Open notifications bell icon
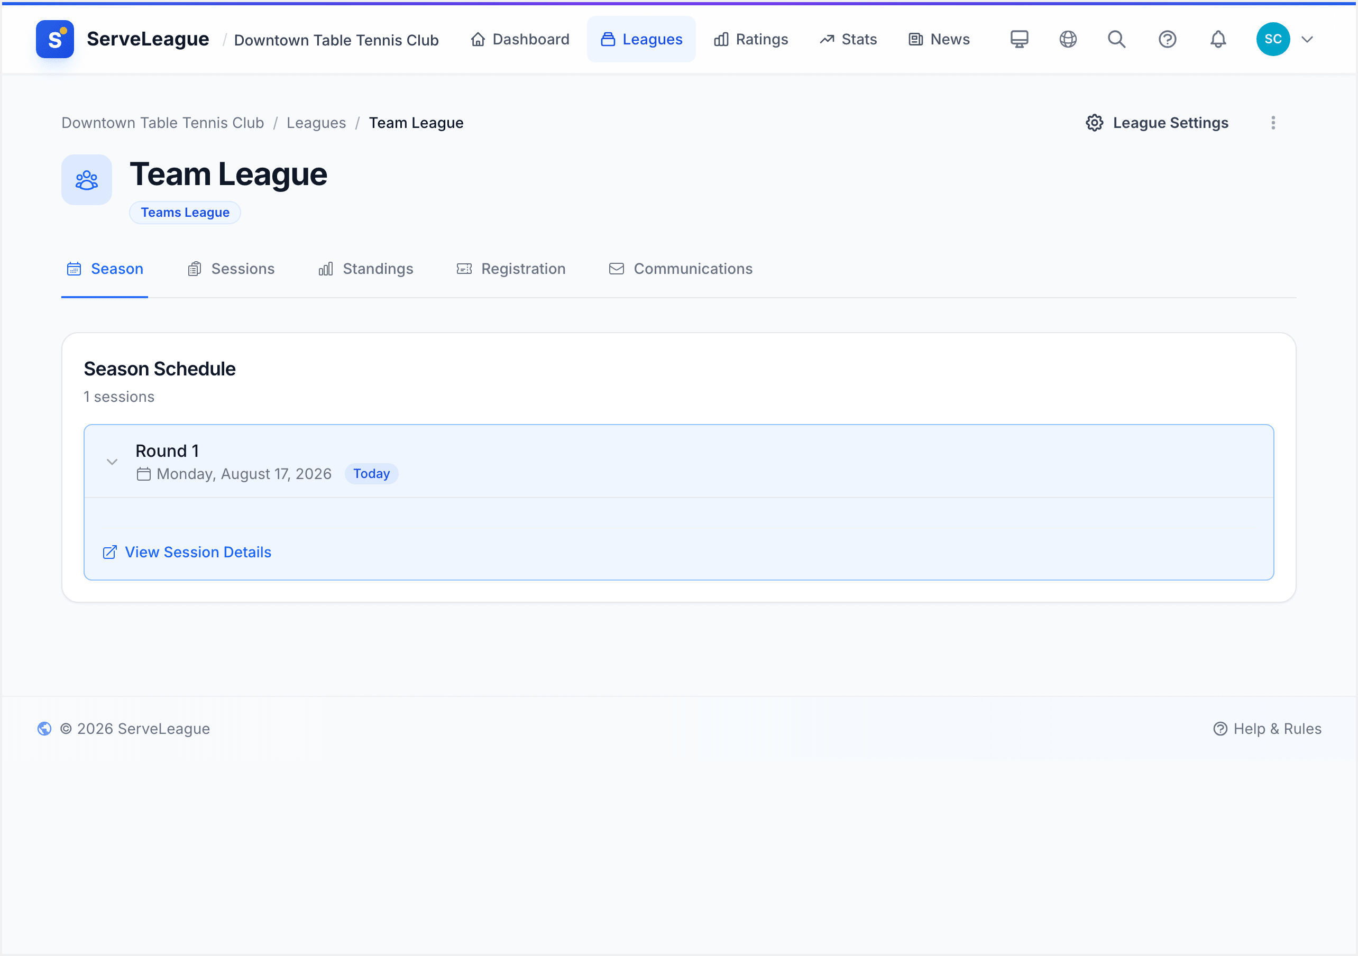 (x=1218, y=39)
